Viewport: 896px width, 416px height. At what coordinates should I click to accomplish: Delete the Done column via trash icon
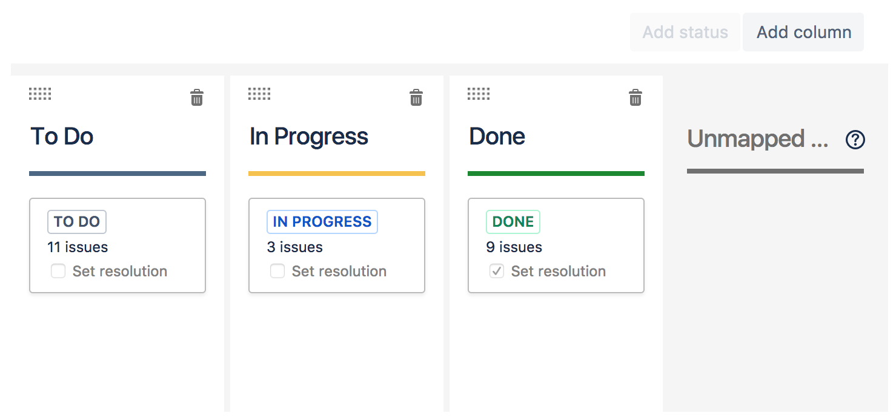(635, 97)
